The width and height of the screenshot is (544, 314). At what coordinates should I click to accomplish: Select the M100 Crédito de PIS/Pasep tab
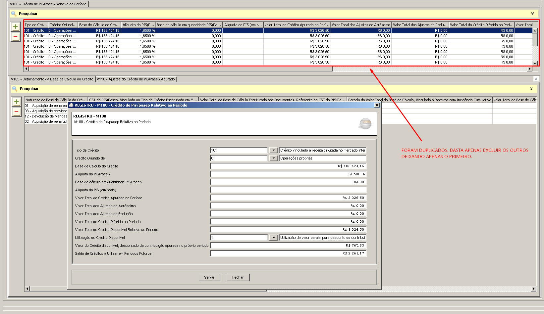48,4
